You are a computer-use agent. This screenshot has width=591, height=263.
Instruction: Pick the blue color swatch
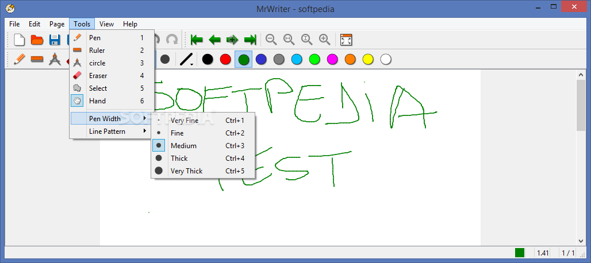[x=261, y=60]
